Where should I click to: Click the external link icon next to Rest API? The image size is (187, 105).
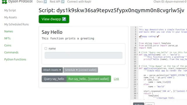pyautogui.click(x=63, y=2)
